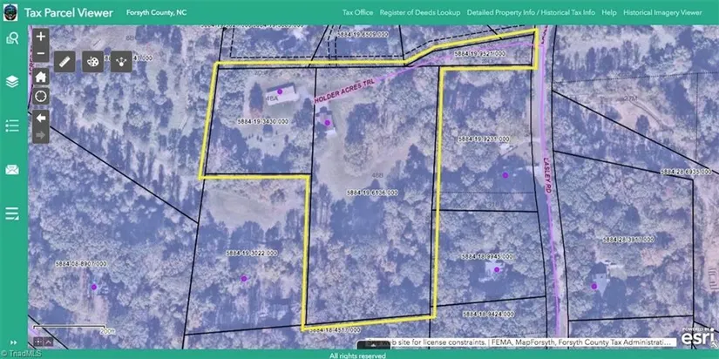Open the results list sidebar icon

(x=12, y=213)
